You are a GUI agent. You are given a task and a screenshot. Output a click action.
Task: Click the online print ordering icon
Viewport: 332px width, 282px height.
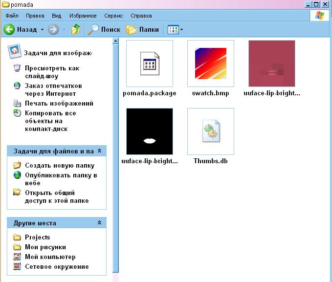17,86
